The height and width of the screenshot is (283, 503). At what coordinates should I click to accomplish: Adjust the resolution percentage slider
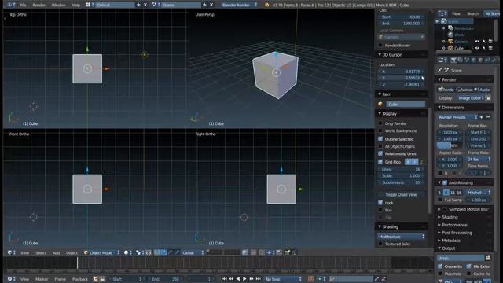(x=449, y=145)
